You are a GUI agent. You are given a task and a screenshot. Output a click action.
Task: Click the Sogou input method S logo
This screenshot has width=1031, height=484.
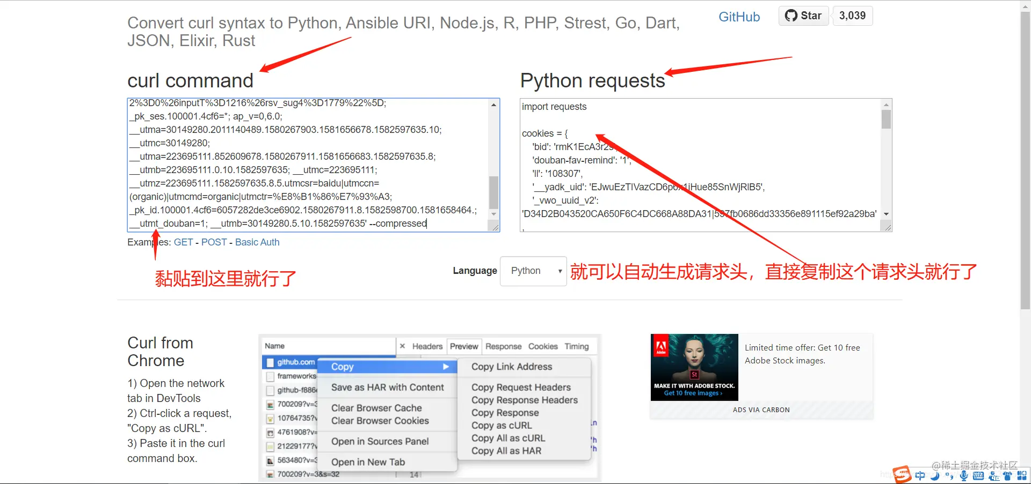tap(901, 474)
